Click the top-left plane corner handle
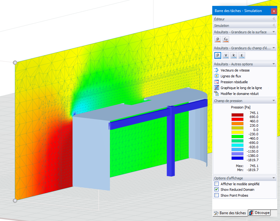Viewport: 280px width, 221px height. pos(15,63)
